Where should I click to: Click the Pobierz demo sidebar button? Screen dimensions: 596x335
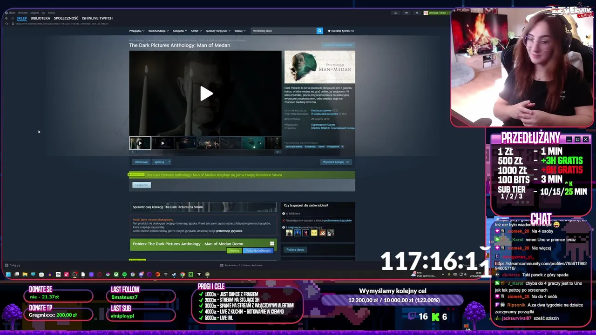[295, 250]
